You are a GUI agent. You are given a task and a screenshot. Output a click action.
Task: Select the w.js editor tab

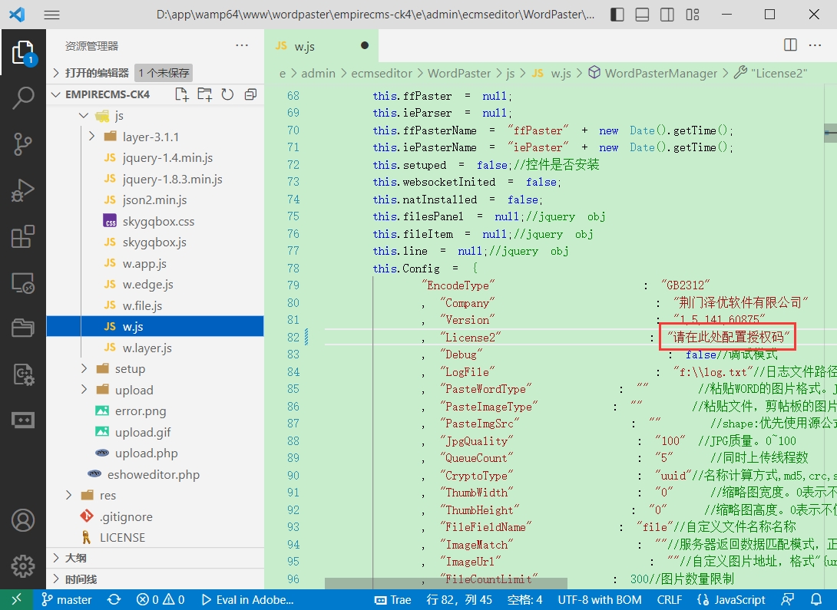pyautogui.click(x=305, y=46)
